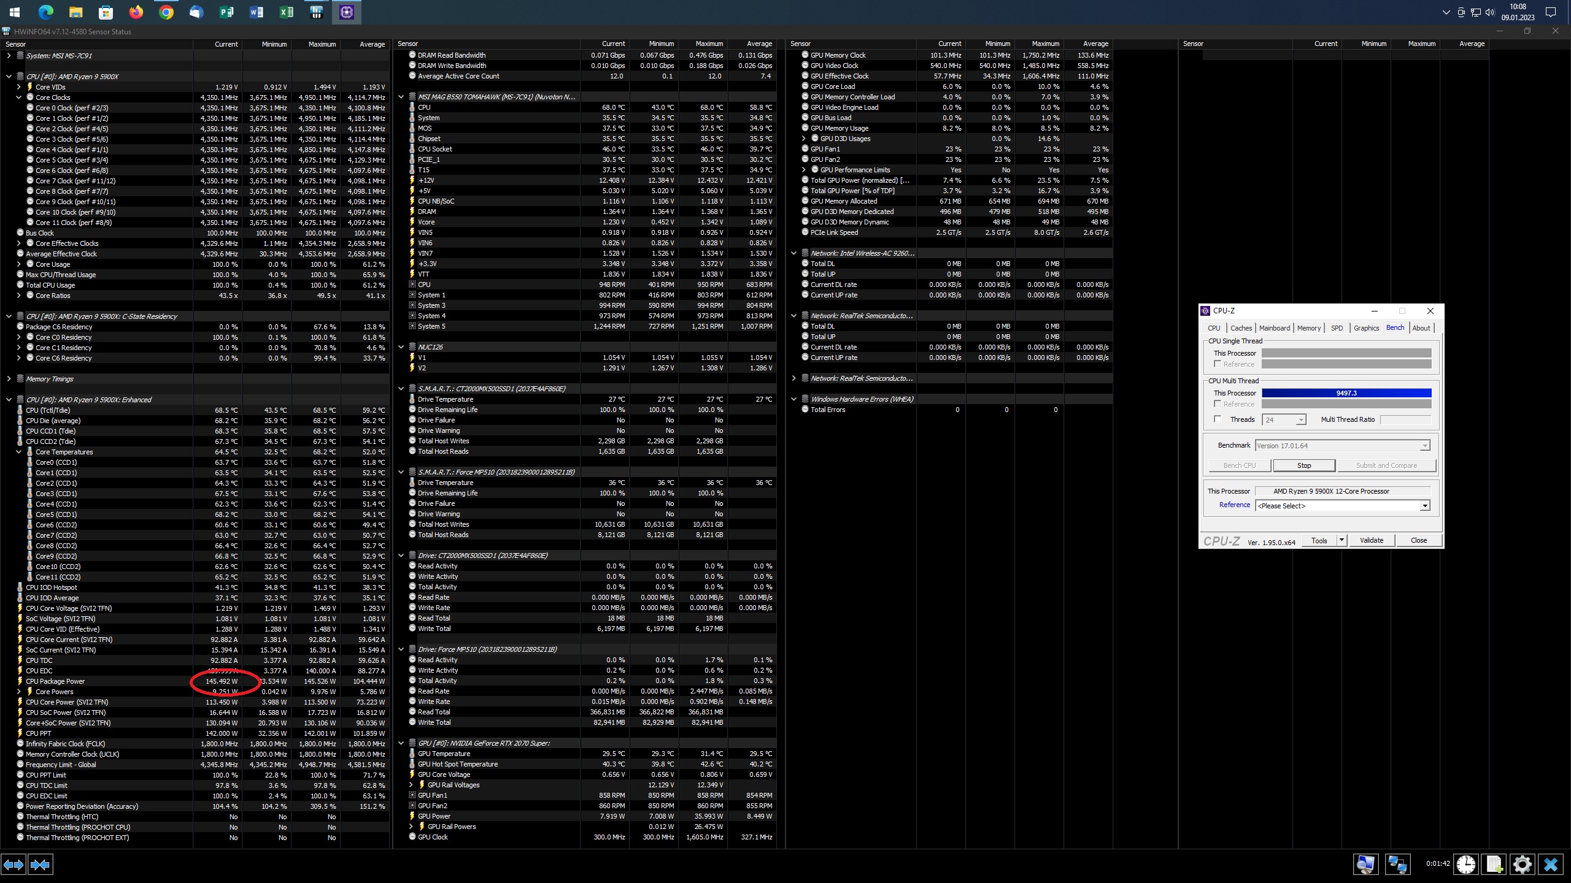Expand the Memory Timings sensor group
Viewport: 1571px width, 883px height.
9,379
